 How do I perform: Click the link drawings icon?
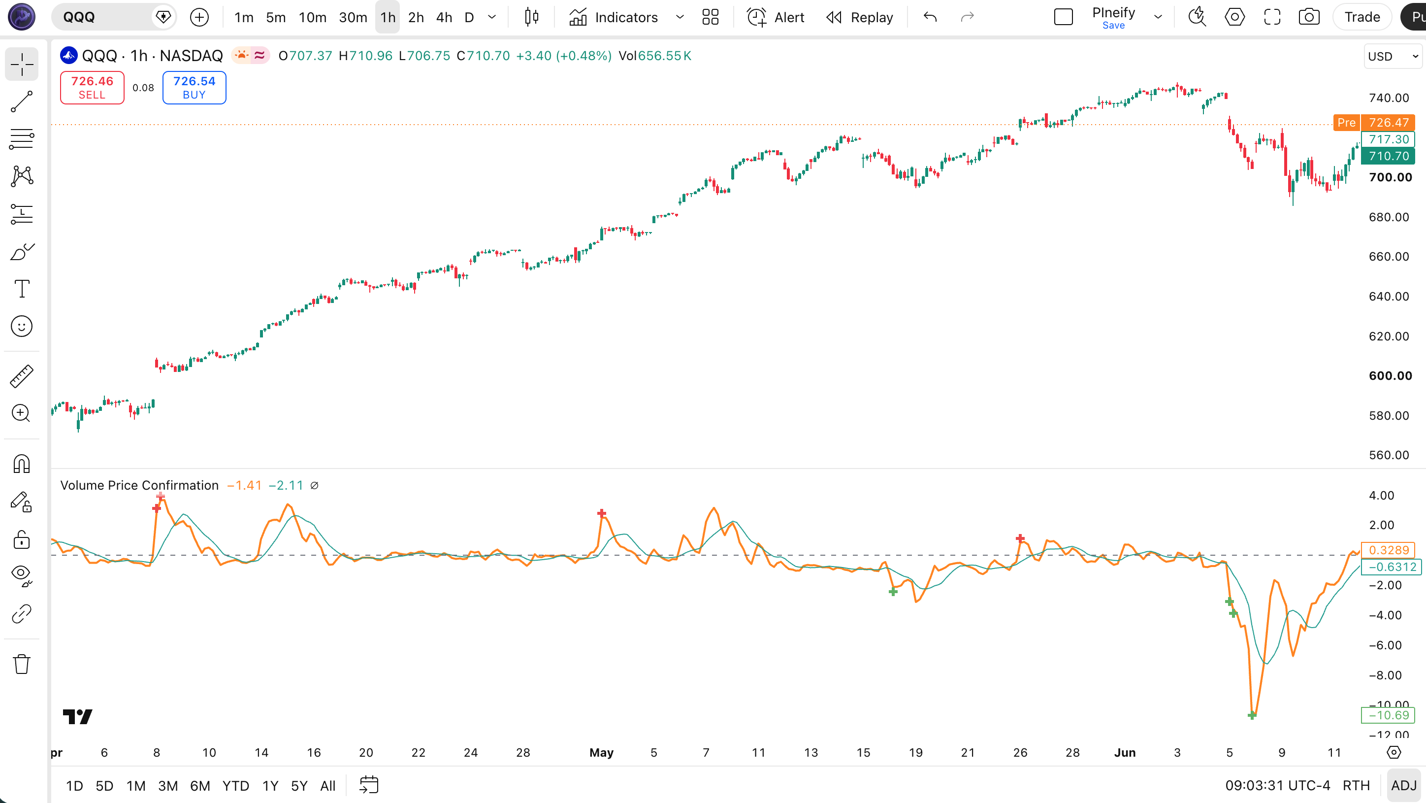click(x=22, y=614)
